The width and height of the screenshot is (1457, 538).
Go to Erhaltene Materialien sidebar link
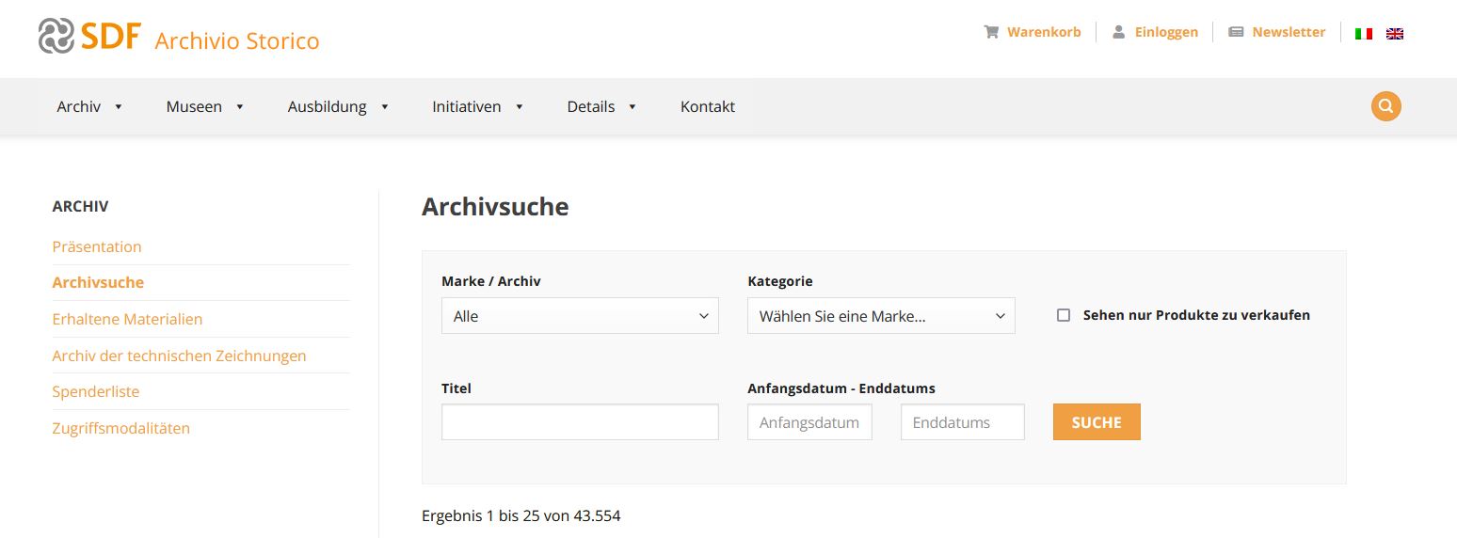[127, 319]
